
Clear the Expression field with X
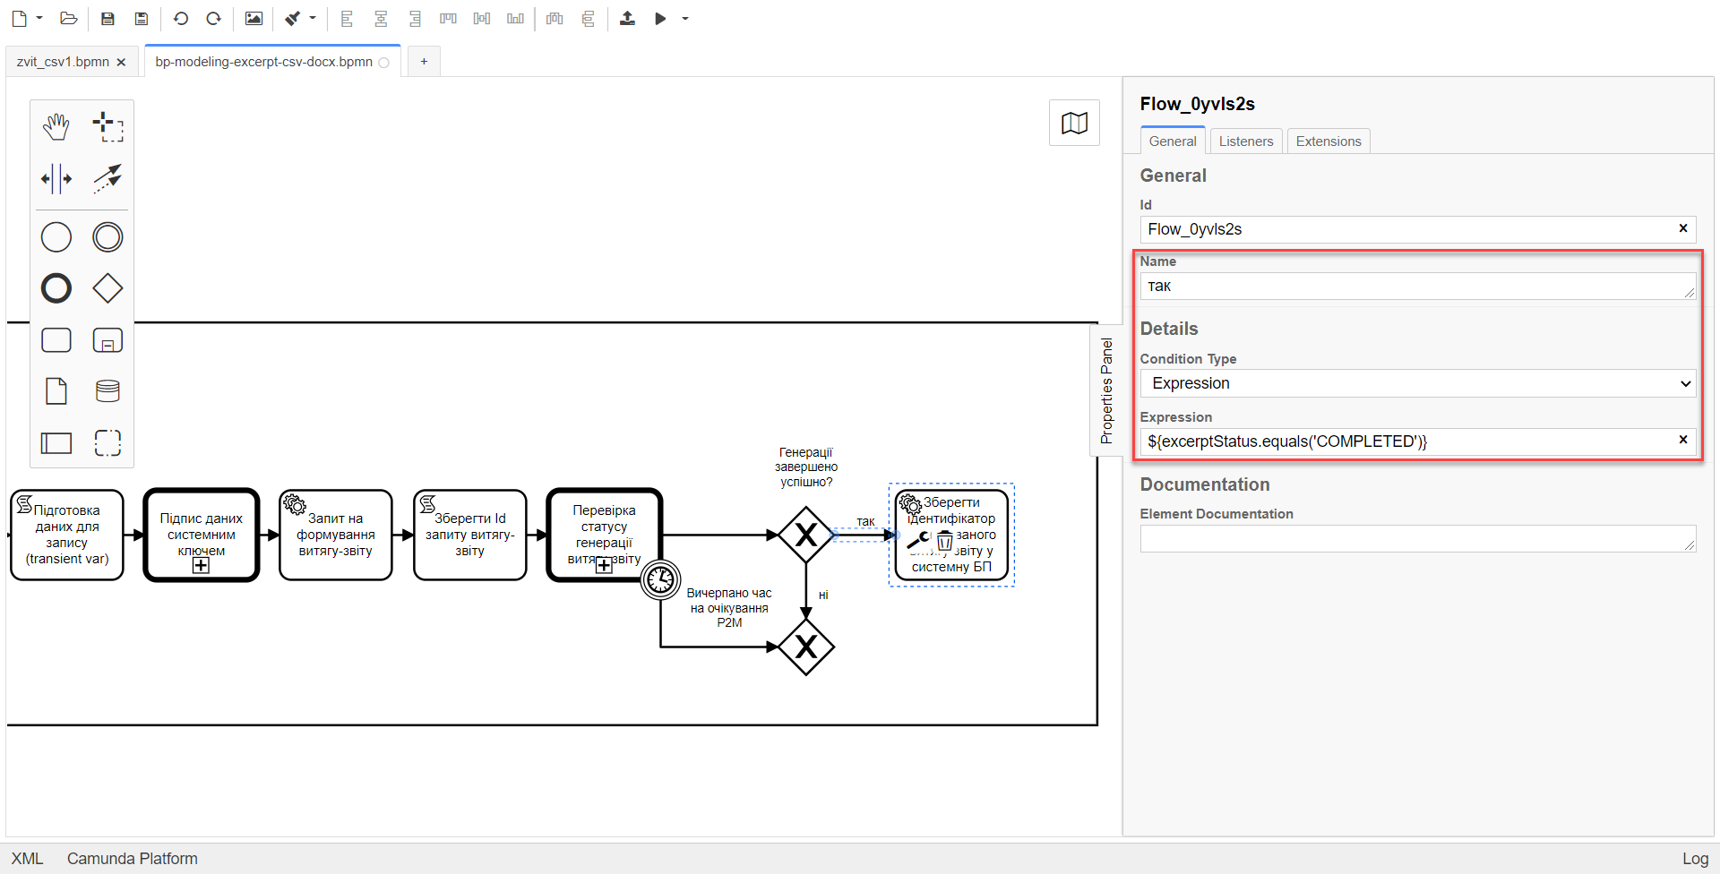1682,440
